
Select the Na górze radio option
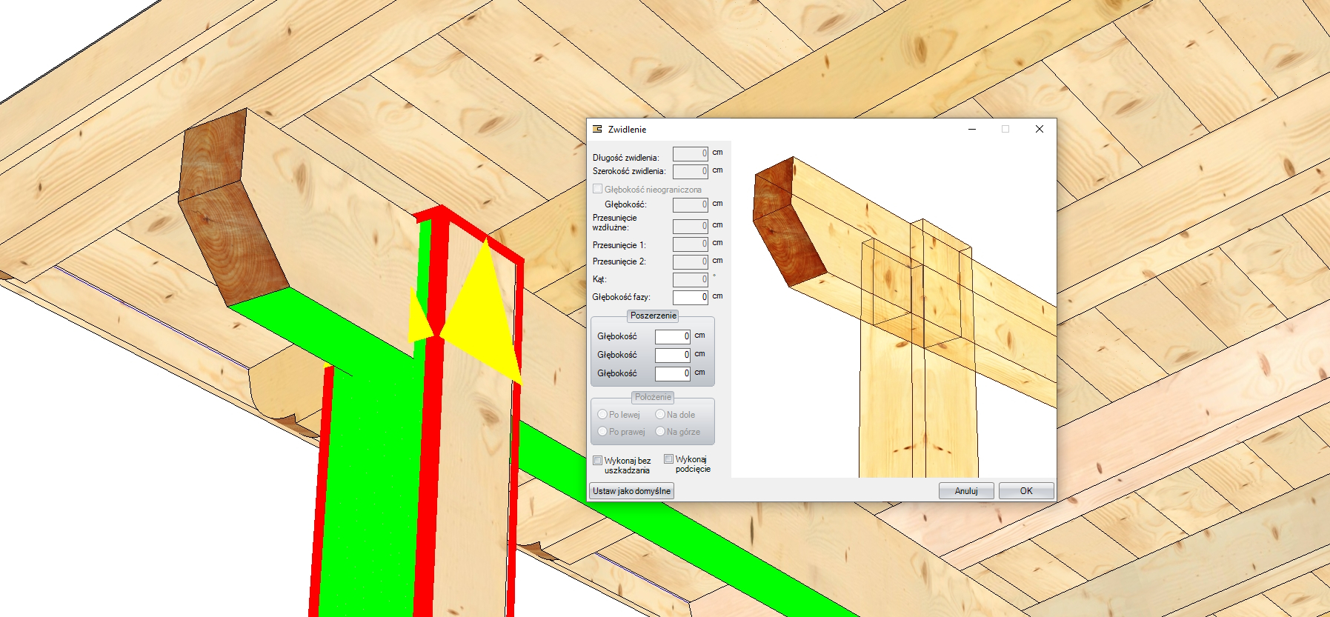point(660,432)
